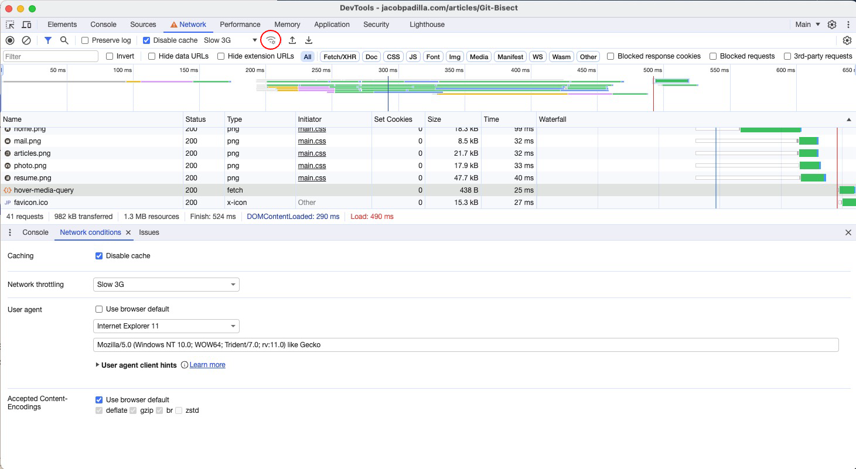Click the main.css initiator link for mail.png

(311, 141)
